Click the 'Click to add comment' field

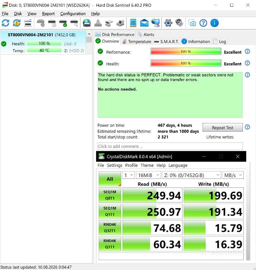(x=170, y=146)
